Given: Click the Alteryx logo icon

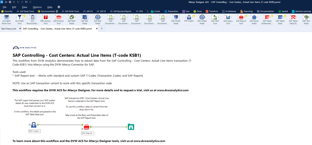Looking at the screenshot, I should [2, 2].
